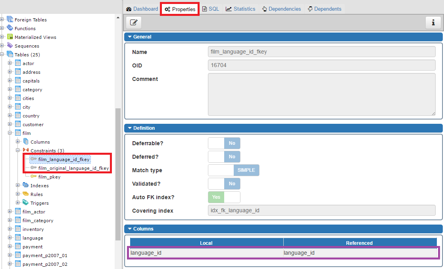The image size is (444, 269).
Task: Toggle the Match type SIMPLE switch
Action: 233,170
